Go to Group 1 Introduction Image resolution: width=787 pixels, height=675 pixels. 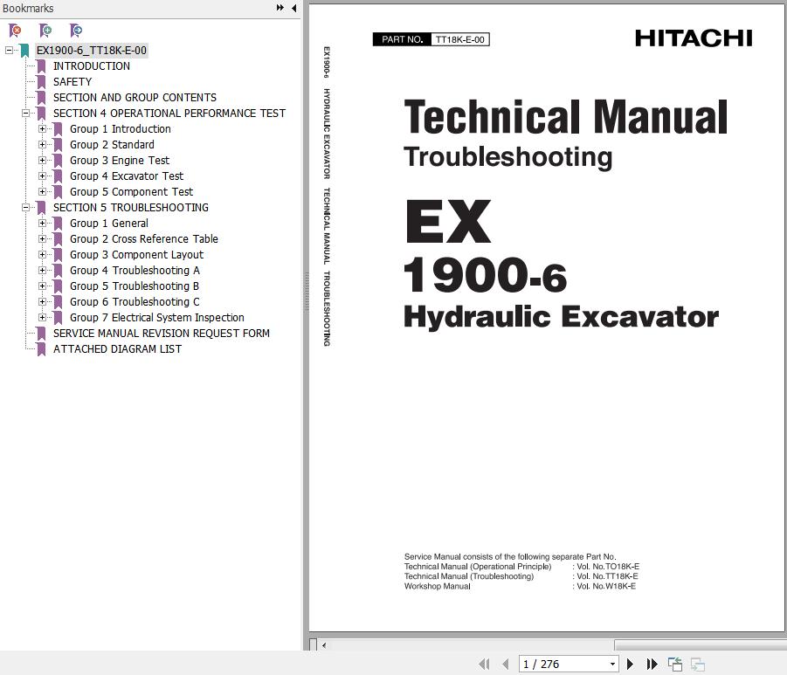(120, 129)
